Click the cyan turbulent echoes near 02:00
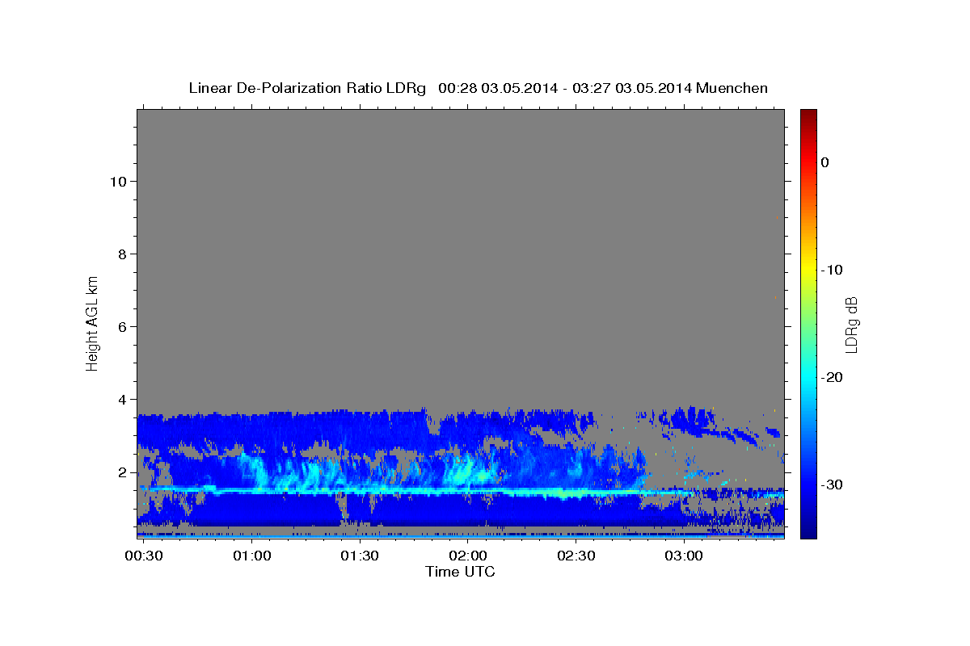 [x=469, y=471]
